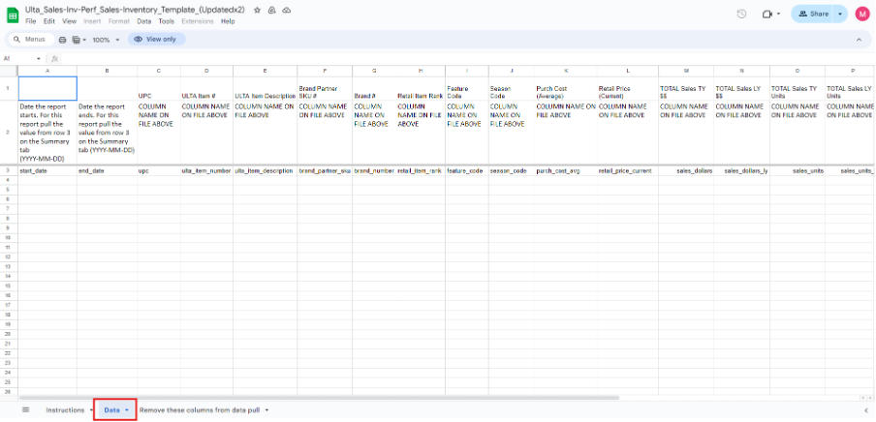Switch to the Instructions sheet tab

point(65,410)
